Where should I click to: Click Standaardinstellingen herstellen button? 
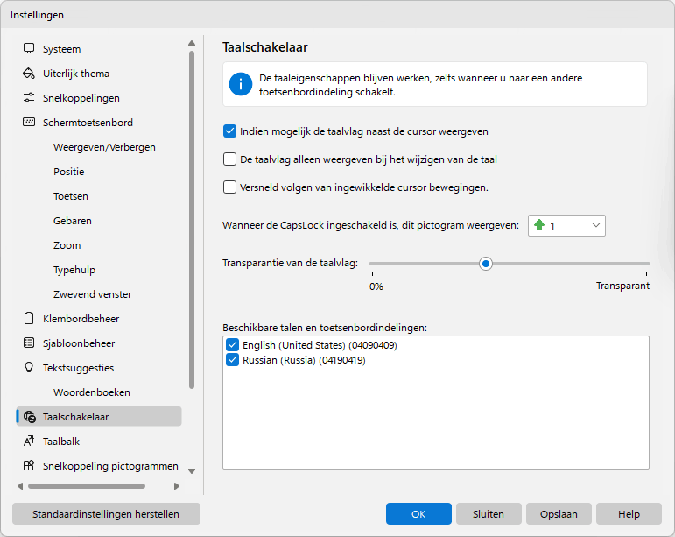tap(106, 514)
